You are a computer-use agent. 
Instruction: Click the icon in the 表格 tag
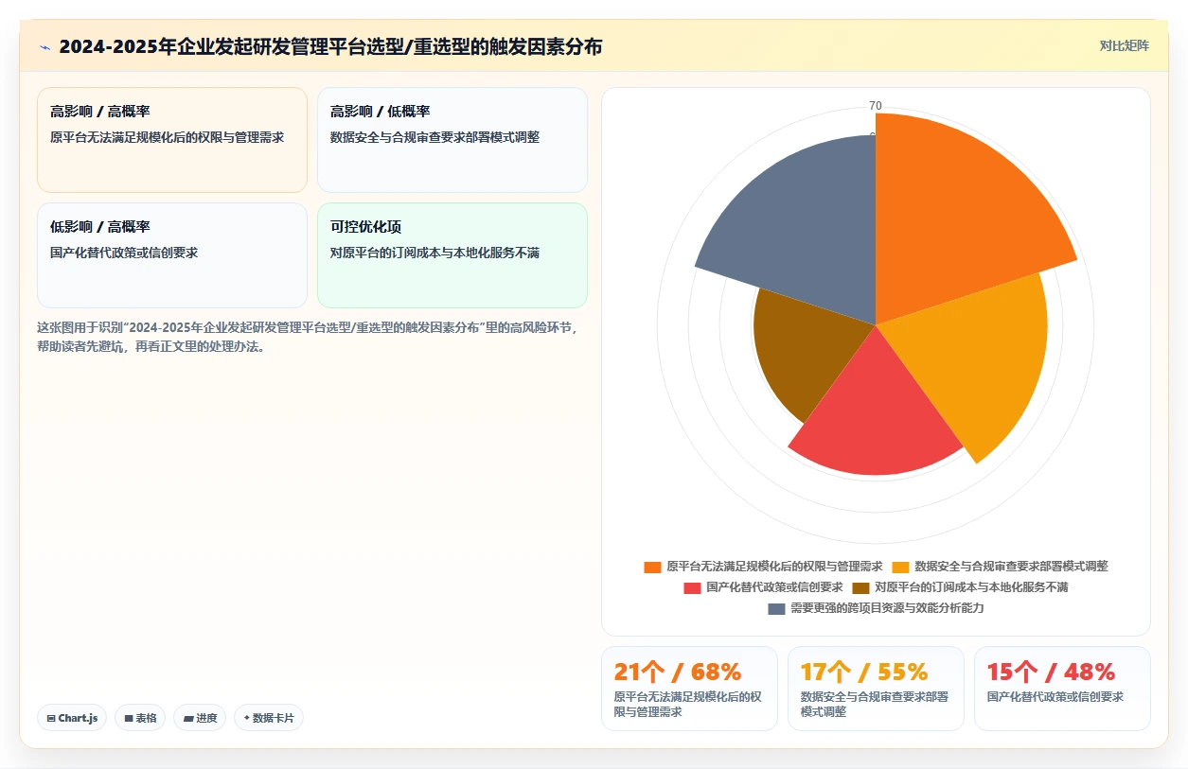129,719
